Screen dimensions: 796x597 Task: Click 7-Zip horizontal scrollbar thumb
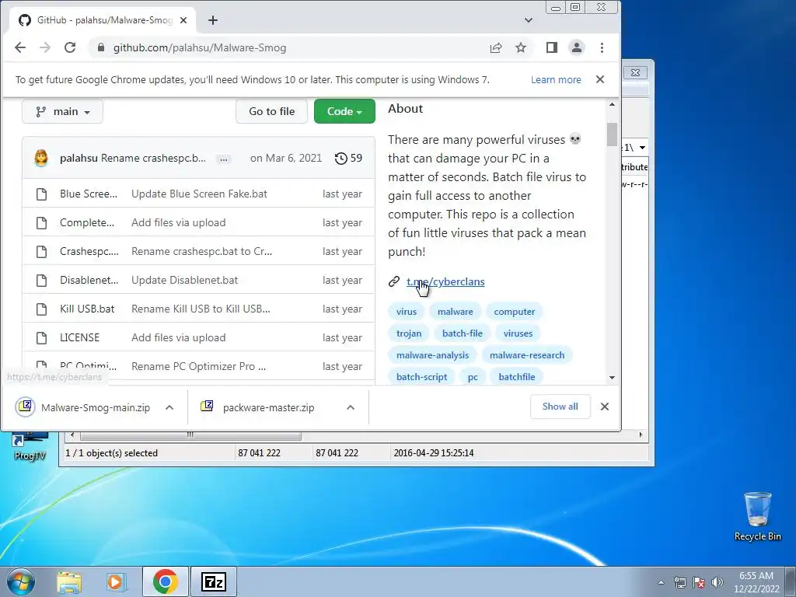point(190,435)
